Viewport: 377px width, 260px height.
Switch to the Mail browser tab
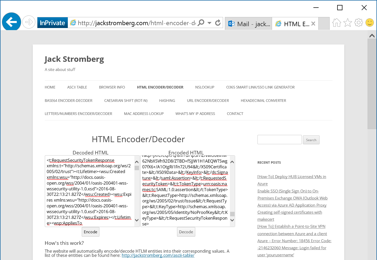tap(248, 24)
